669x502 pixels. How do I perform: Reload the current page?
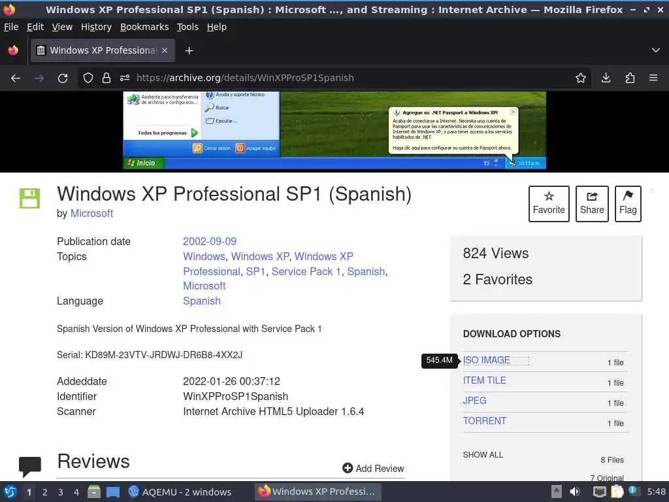click(63, 78)
